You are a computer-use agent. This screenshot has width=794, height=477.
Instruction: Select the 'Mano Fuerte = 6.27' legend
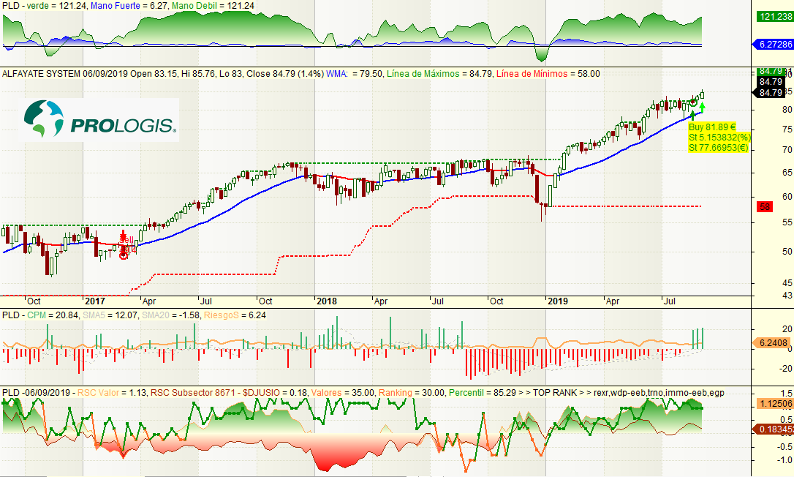129,6
